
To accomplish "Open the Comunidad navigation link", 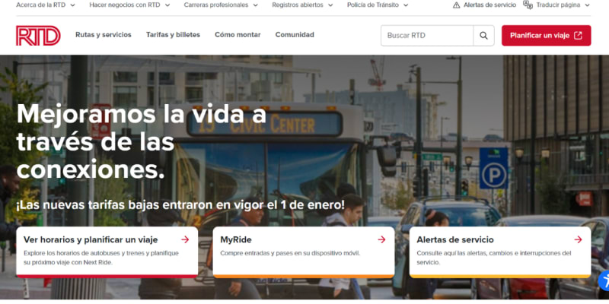I will pos(295,35).
